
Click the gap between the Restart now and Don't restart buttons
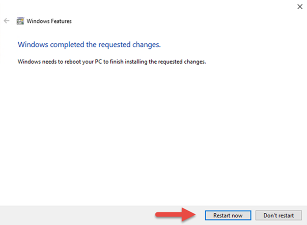[254, 215]
